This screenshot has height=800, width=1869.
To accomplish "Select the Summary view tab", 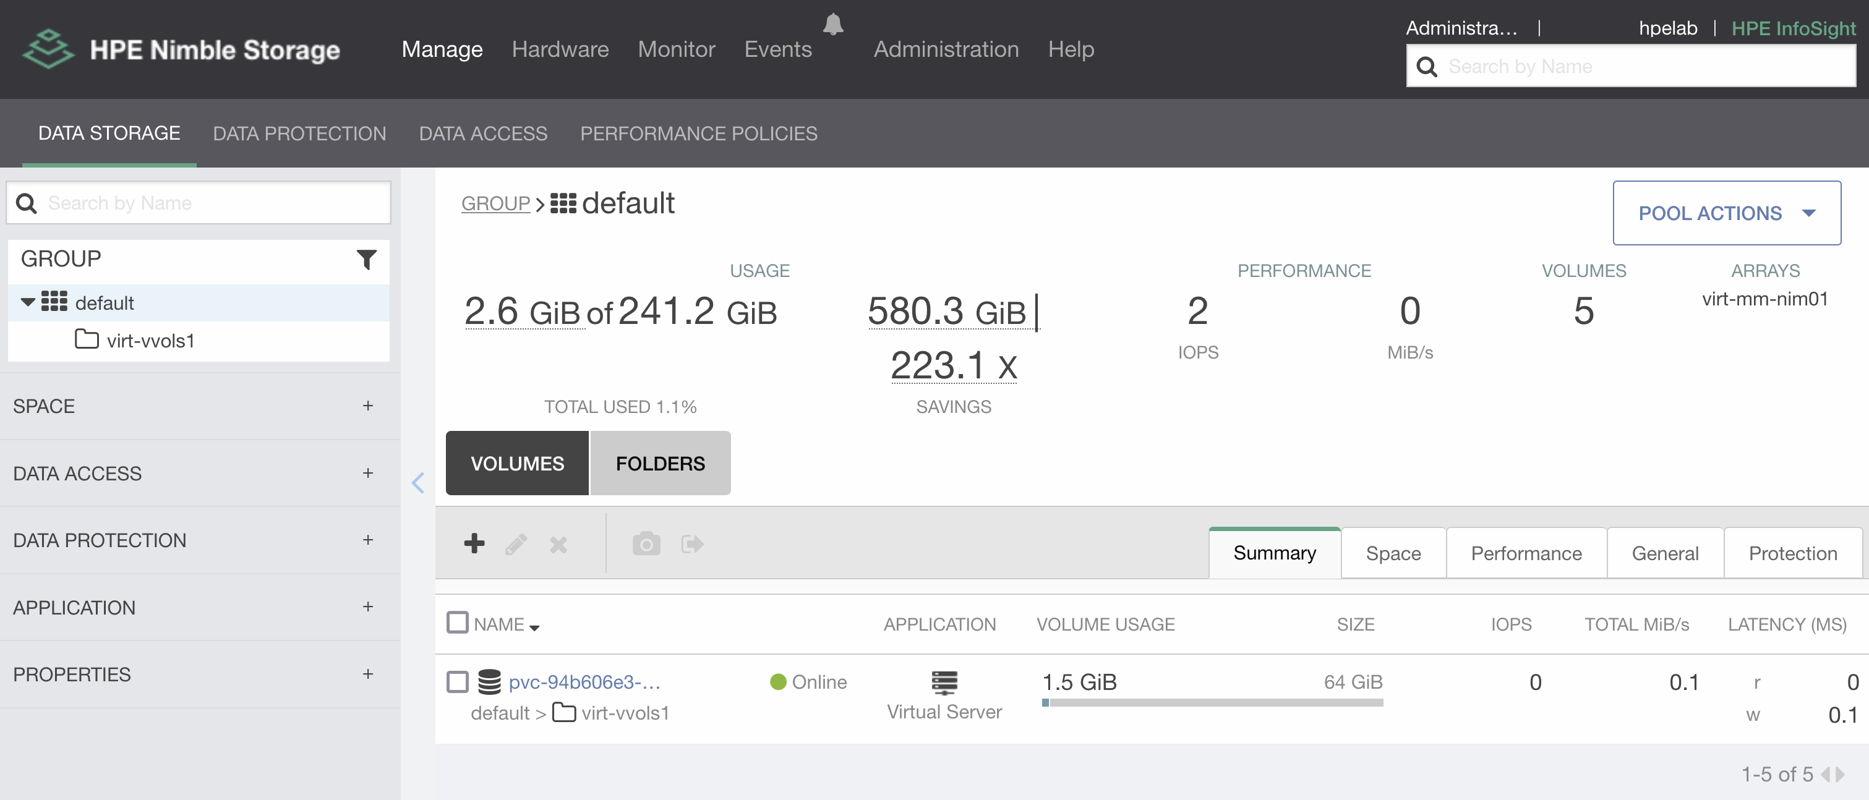I will (x=1274, y=553).
